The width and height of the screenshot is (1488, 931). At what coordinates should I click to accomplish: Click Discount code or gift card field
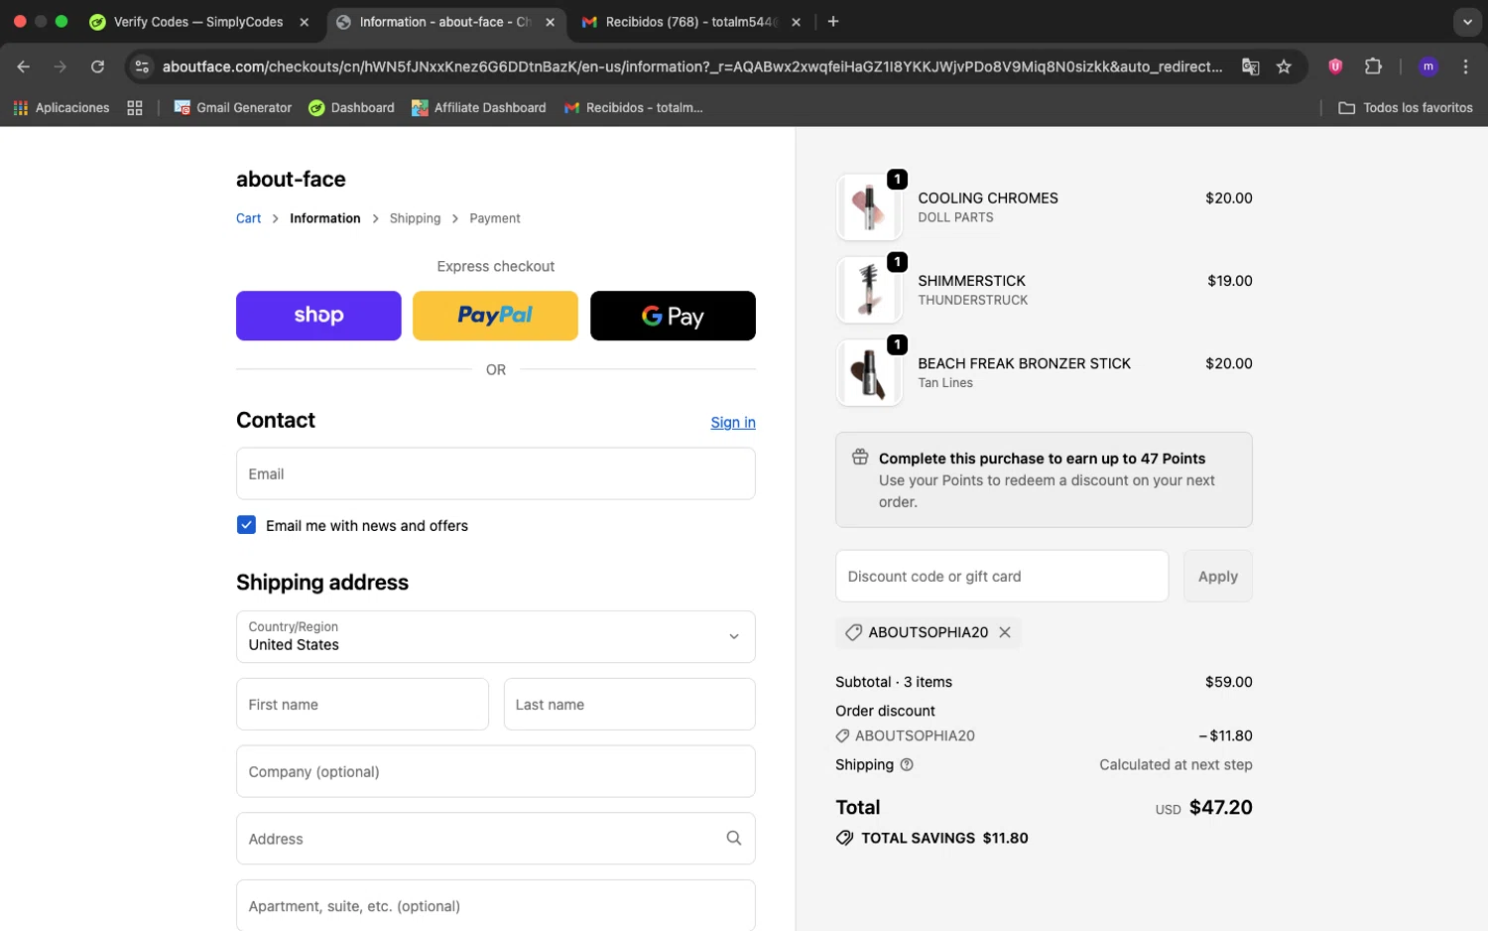click(1002, 576)
